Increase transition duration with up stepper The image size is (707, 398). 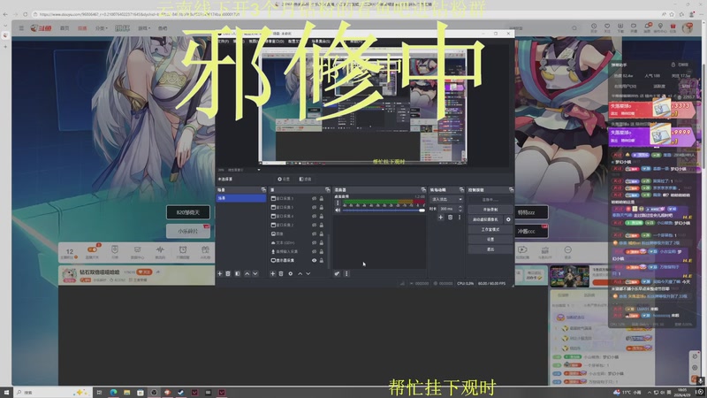pyautogui.click(x=460, y=207)
